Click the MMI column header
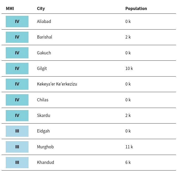The image size is (177, 175). tap(10, 8)
